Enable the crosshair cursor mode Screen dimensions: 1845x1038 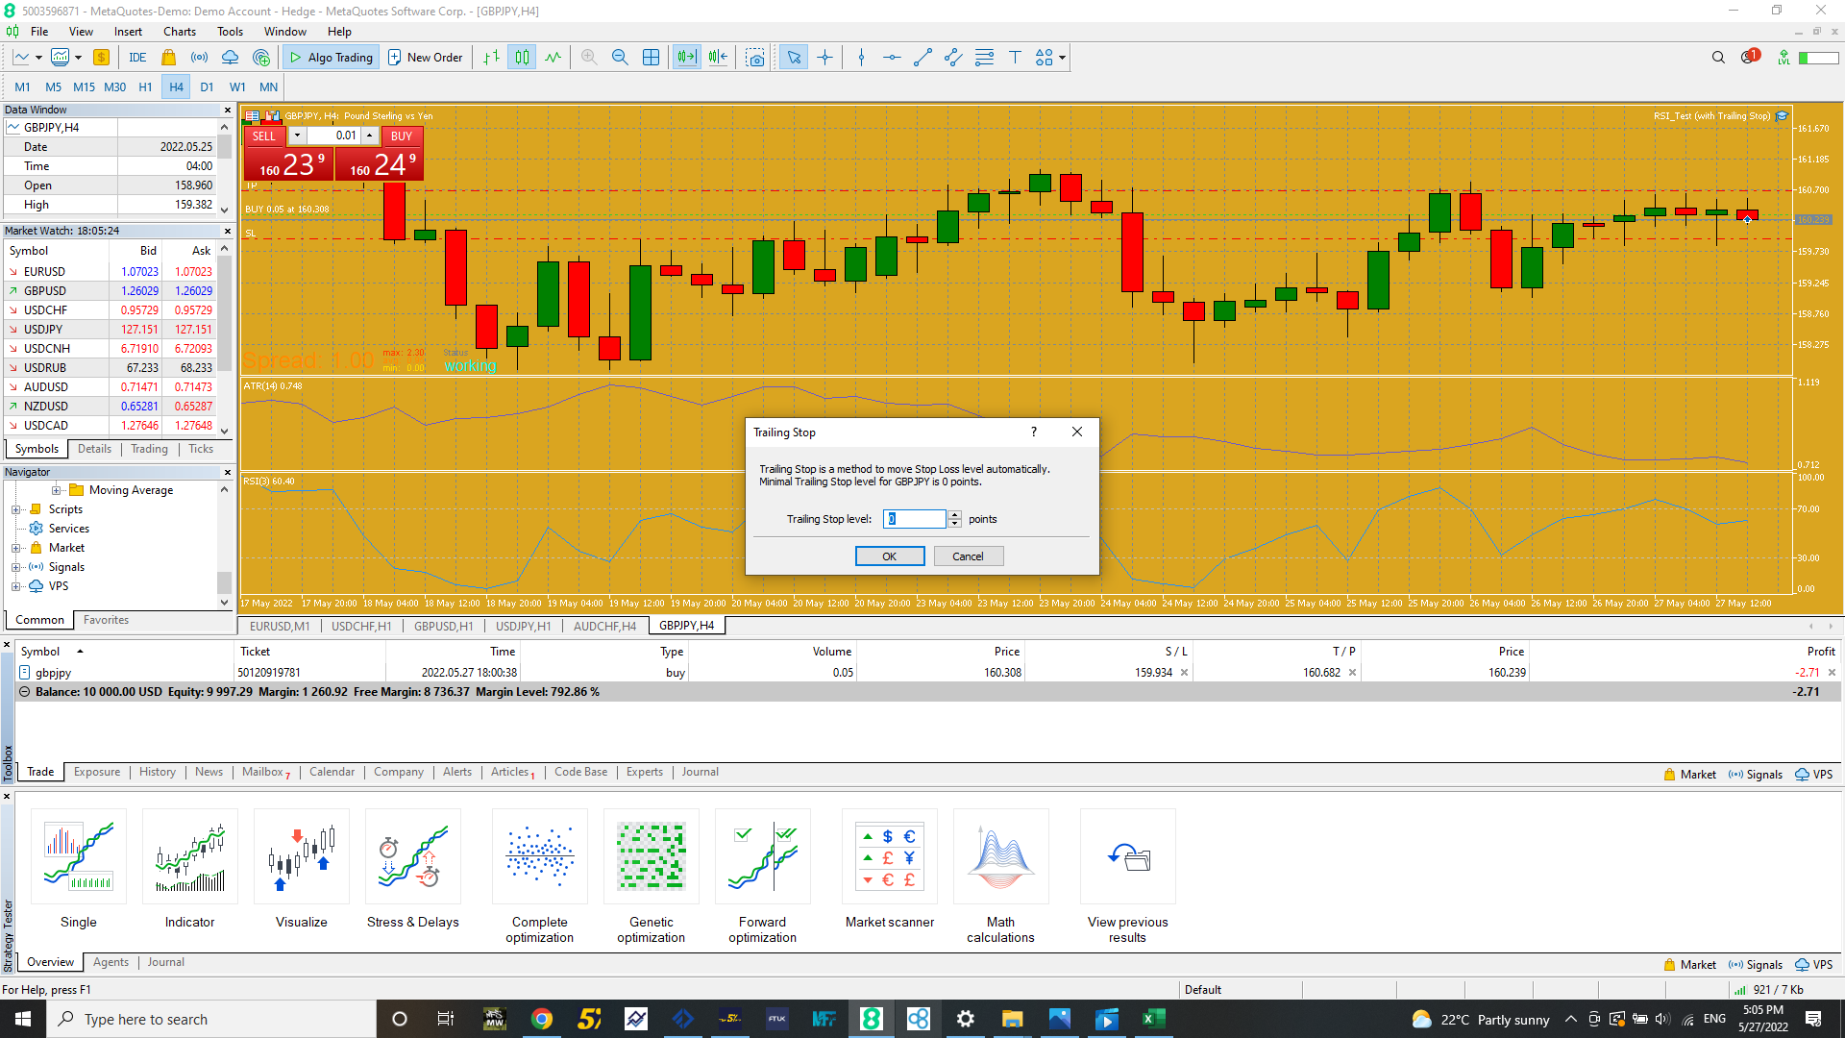pos(824,58)
